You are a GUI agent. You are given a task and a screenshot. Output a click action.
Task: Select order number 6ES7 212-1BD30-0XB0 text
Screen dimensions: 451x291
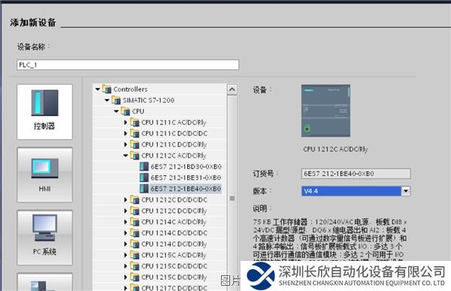[x=186, y=167]
